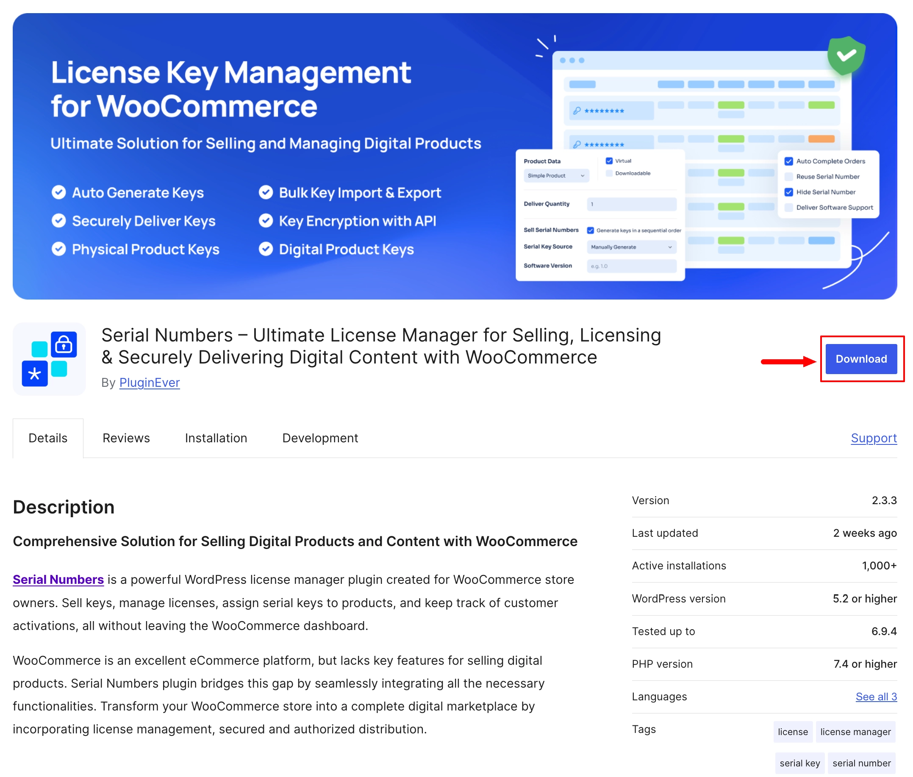Click the version value 2.3.3

click(x=884, y=500)
